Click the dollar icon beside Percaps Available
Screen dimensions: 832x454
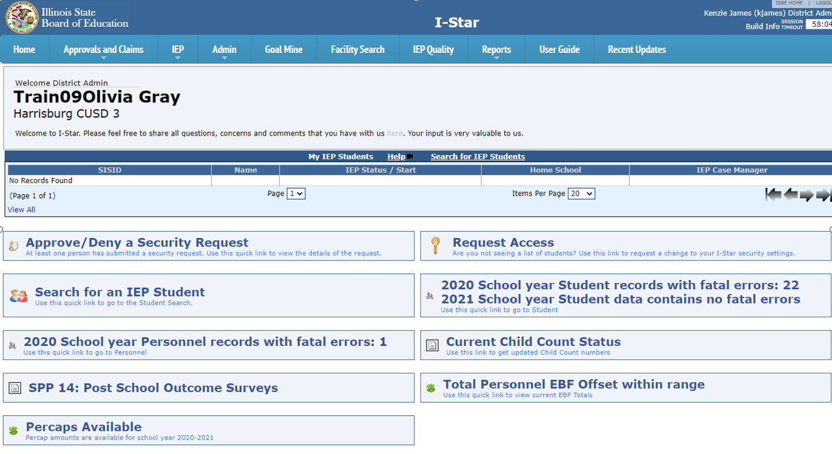(13, 431)
